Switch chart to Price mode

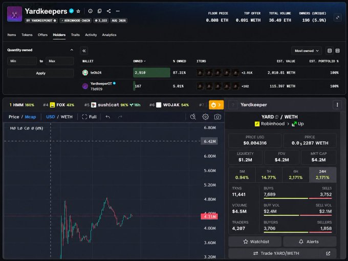(x=14, y=117)
